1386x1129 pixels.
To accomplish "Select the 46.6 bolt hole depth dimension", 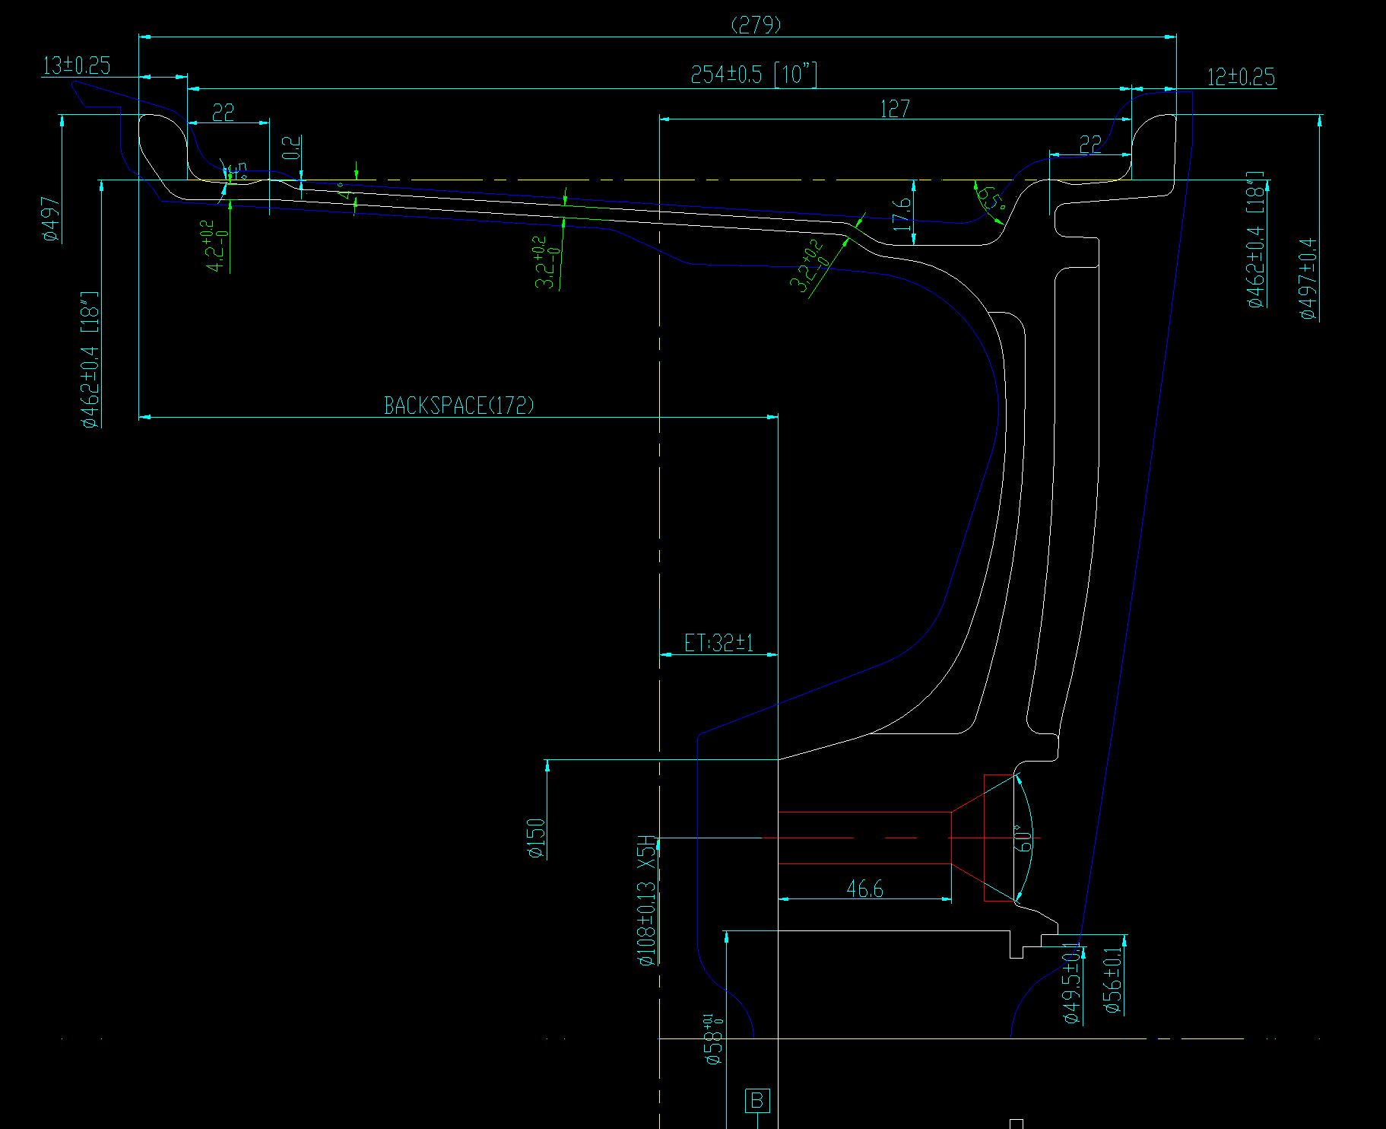I will (x=864, y=889).
